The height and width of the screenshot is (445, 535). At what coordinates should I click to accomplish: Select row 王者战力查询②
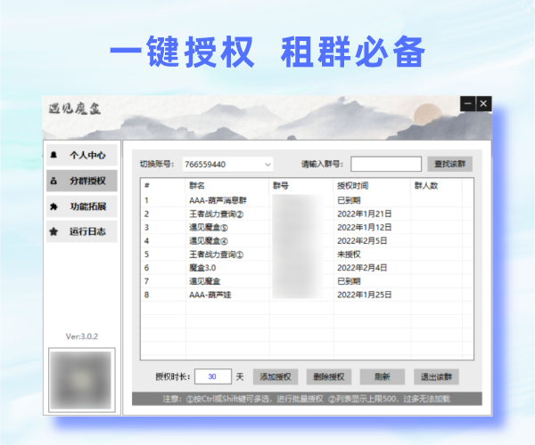pos(307,214)
